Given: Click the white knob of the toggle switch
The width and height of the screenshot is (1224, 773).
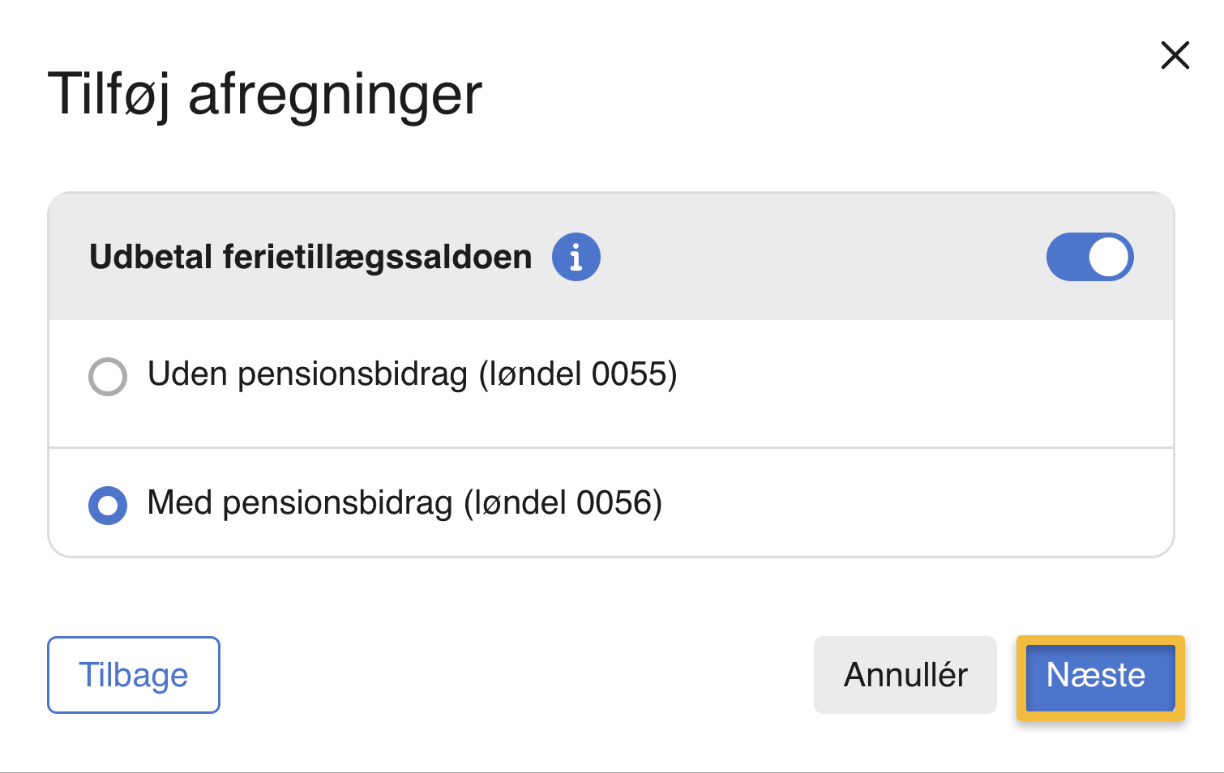Looking at the screenshot, I should point(1108,258).
